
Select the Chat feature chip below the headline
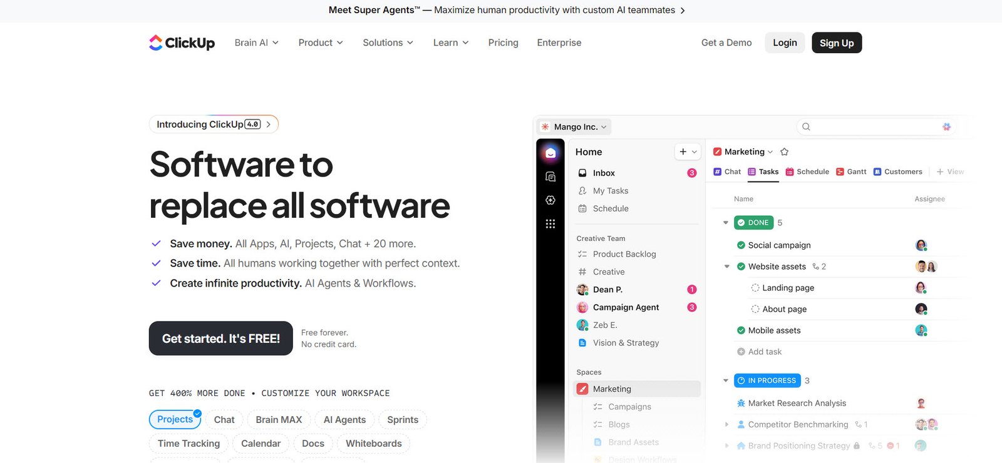[224, 420]
